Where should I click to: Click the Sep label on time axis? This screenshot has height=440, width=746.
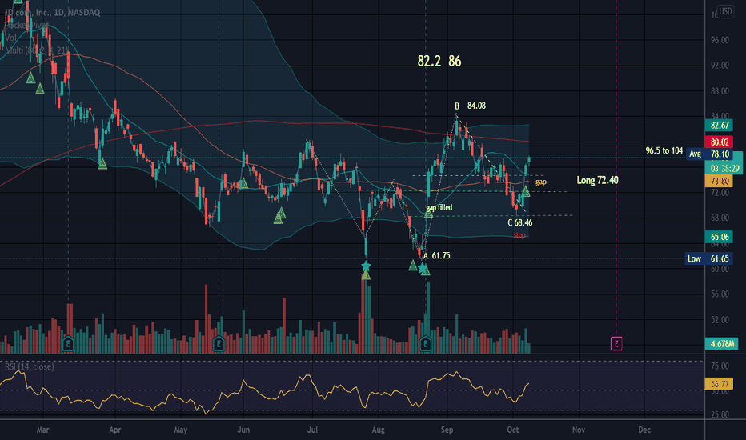click(x=447, y=430)
